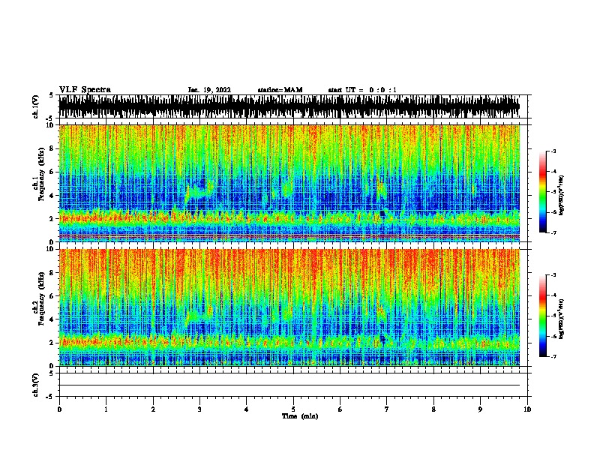Select the ch.2 "Frequency (kHz)" axis label
The width and height of the screenshot is (594, 459).
(x=41, y=298)
